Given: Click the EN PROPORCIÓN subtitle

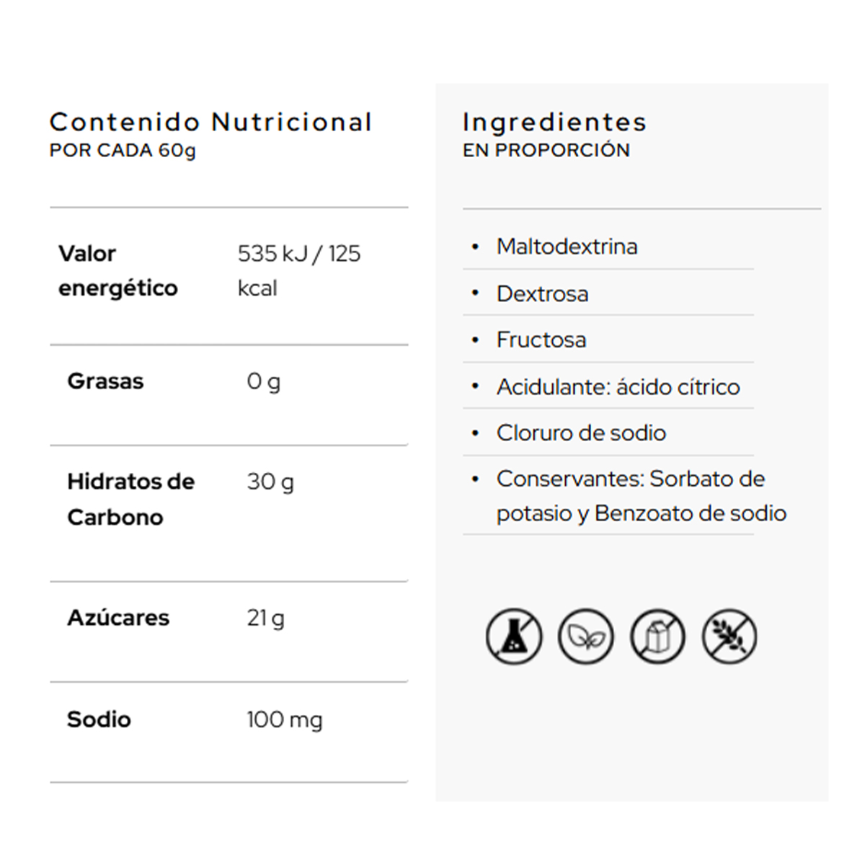Looking at the screenshot, I should [x=546, y=150].
